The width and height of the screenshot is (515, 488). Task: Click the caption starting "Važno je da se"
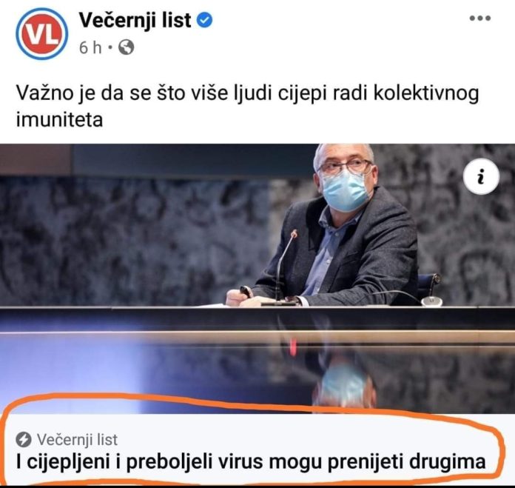[x=247, y=106]
